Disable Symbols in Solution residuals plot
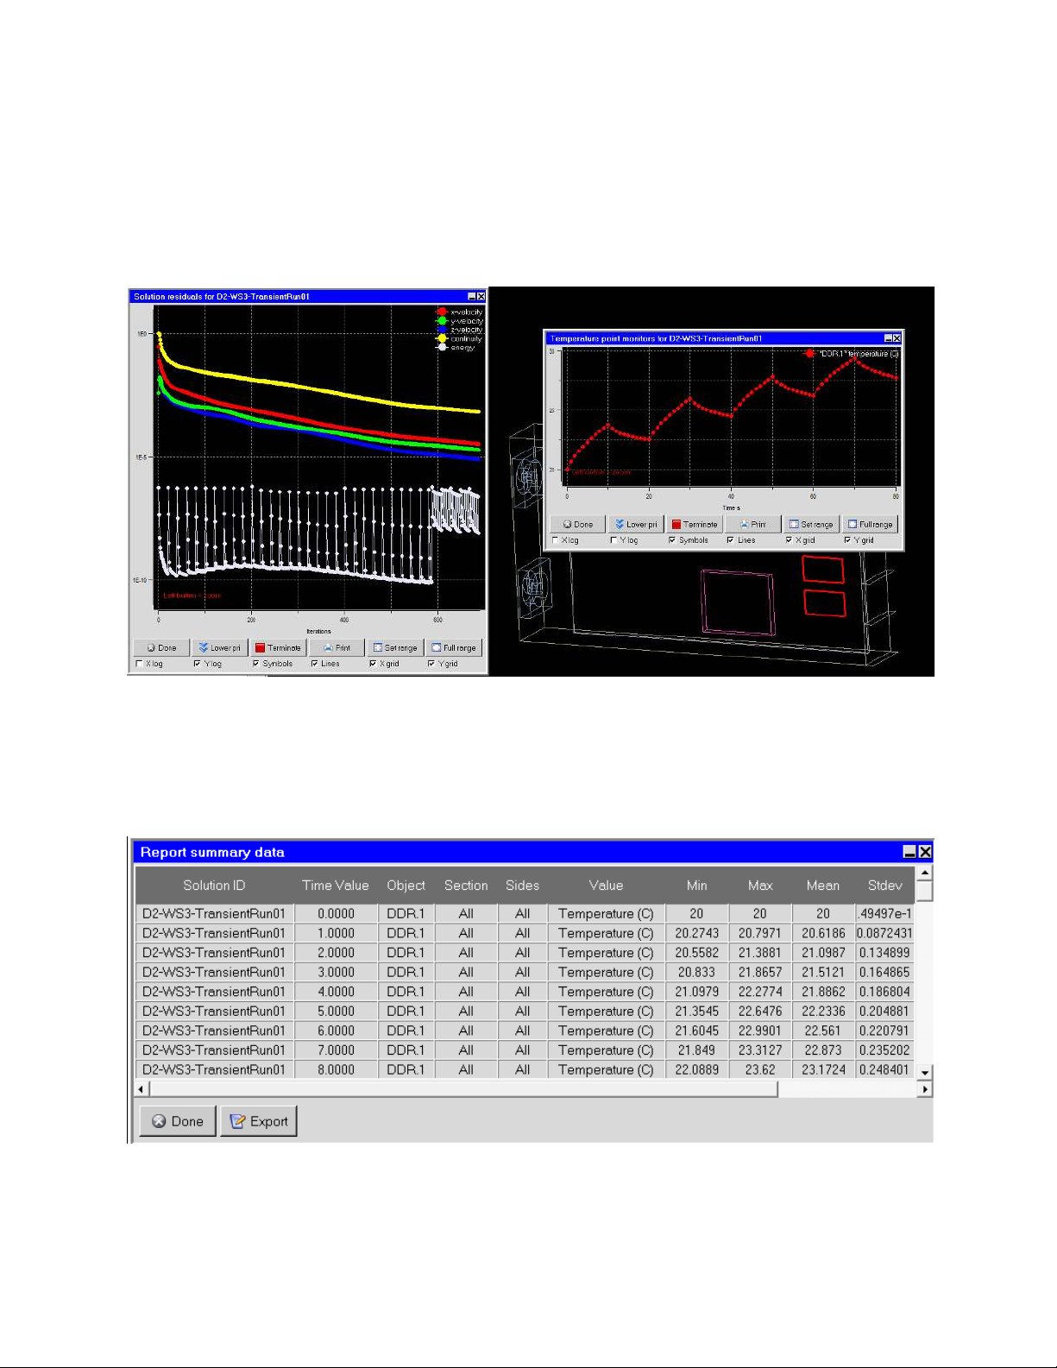 click(256, 664)
